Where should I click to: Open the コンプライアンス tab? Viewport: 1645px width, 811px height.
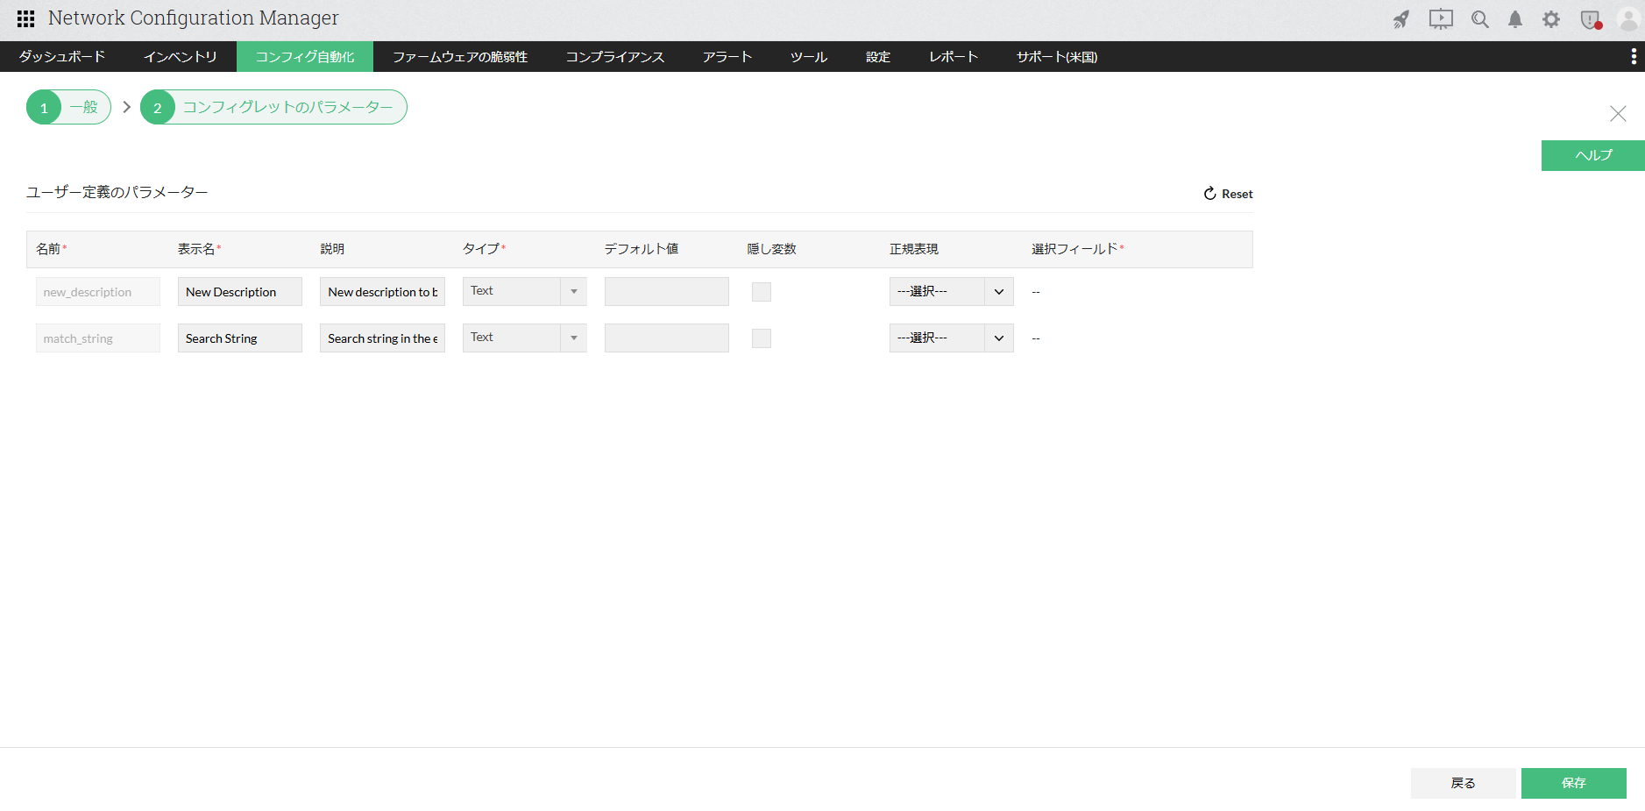(615, 56)
